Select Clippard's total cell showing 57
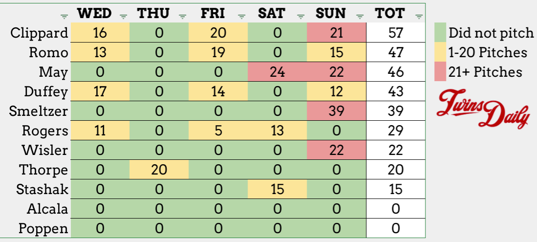 (396, 33)
